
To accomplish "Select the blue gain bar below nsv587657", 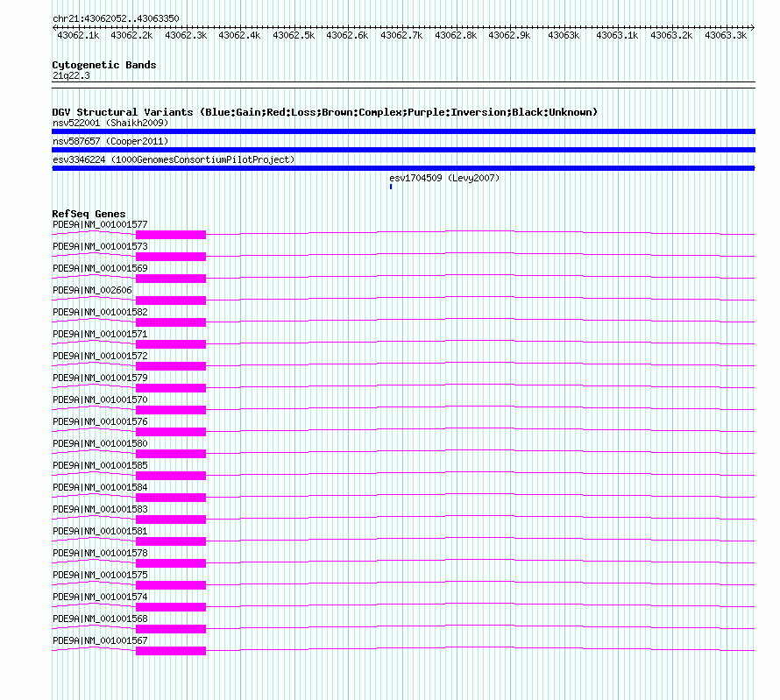I will (403, 150).
